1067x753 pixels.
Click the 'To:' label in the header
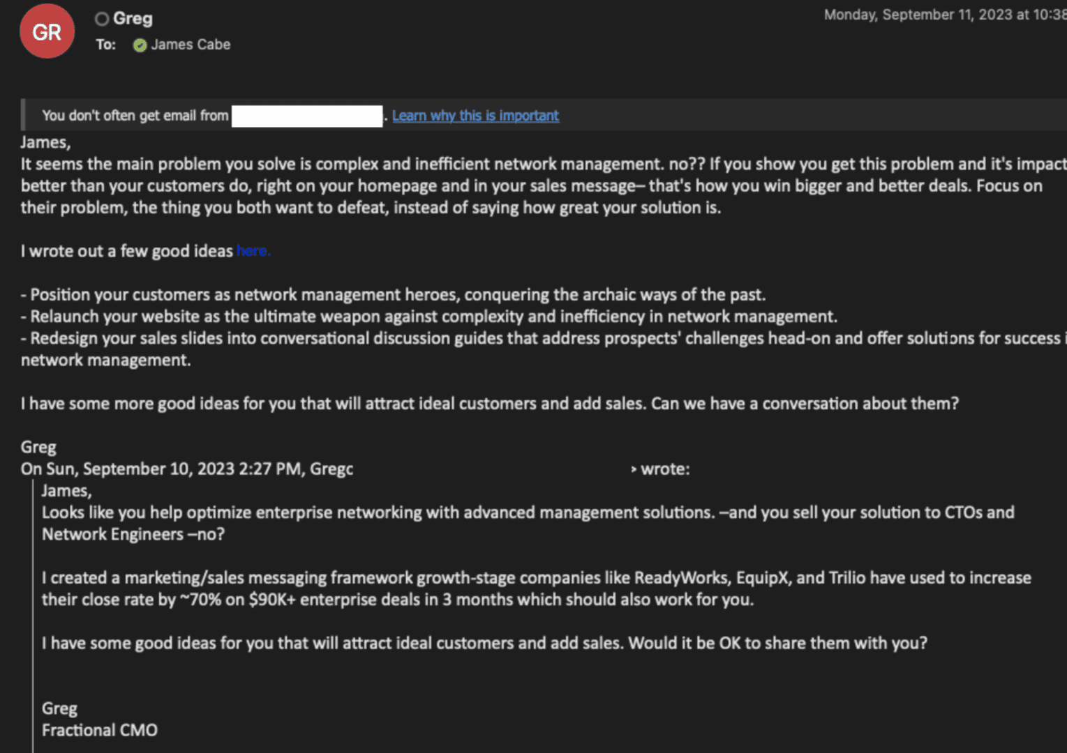(x=105, y=45)
